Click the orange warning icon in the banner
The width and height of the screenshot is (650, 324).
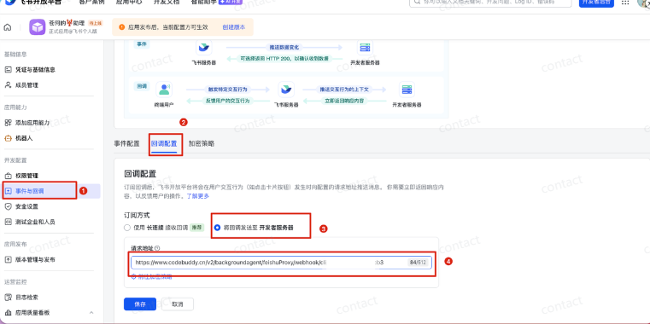coord(122,27)
